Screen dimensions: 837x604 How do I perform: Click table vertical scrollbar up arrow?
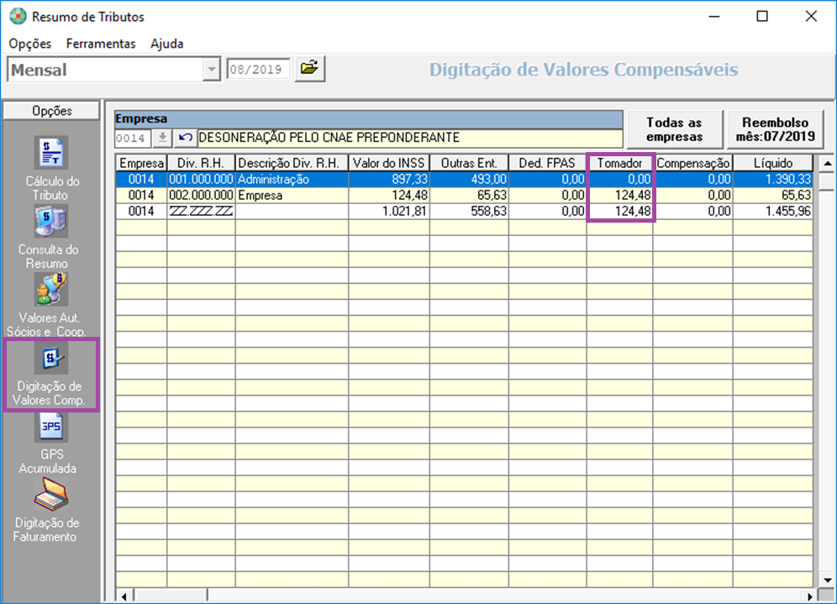click(827, 163)
